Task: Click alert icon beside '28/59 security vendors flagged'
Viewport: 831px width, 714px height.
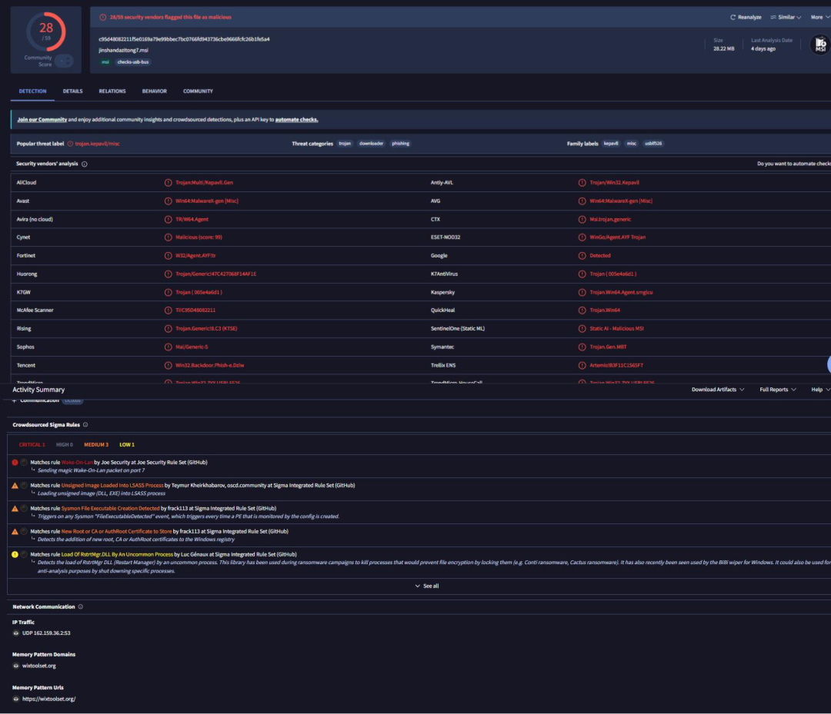Action: [x=103, y=18]
